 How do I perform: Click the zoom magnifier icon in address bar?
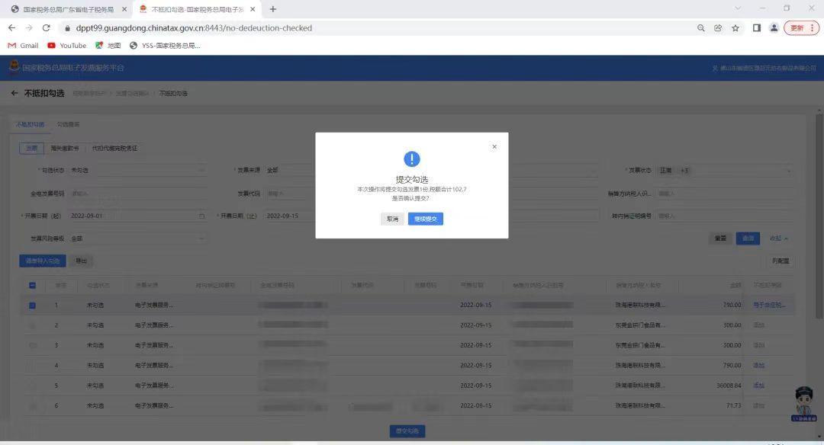pyautogui.click(x=700, y=28)
